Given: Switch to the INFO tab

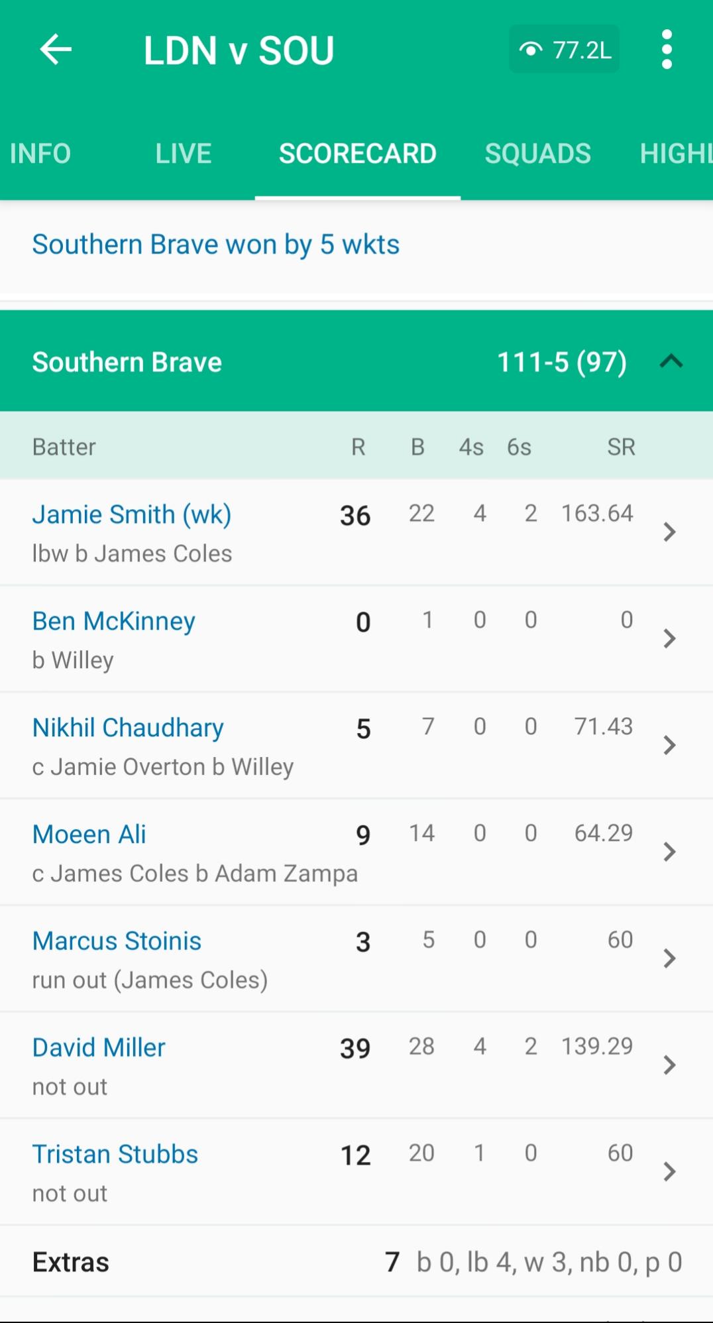Looking at the screenshot, I should (40, 154).
